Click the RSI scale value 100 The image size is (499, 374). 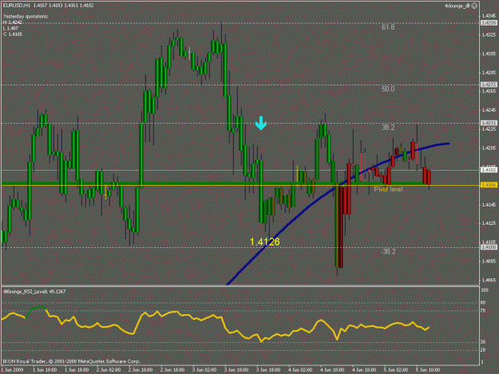485,290
